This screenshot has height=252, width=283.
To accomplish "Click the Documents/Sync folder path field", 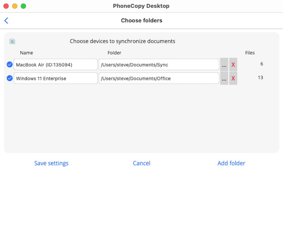I will coord(159,65).
